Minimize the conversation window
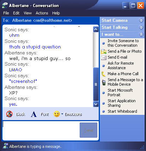The image size is (146, 151). pos(126,6)
